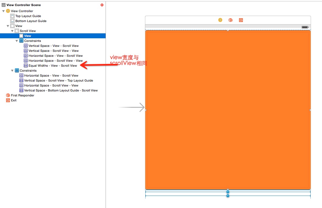
Task: Select the highlighted View row in outline
Action: [28, 36]
